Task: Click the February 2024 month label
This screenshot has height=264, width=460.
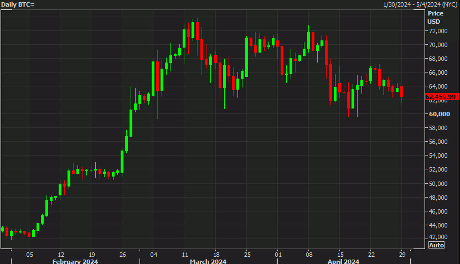Action: (x=75, y=261)
